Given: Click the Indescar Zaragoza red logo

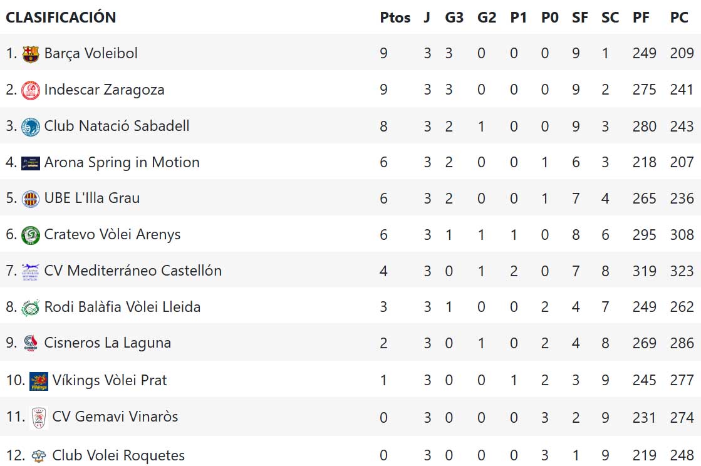Looking at the screenshot, I should pyautogui.click(x=30, y=90).
